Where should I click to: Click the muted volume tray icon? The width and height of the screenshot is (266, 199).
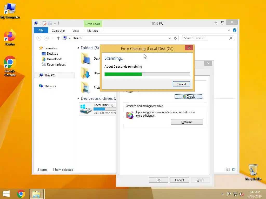(x=242, y=194)
